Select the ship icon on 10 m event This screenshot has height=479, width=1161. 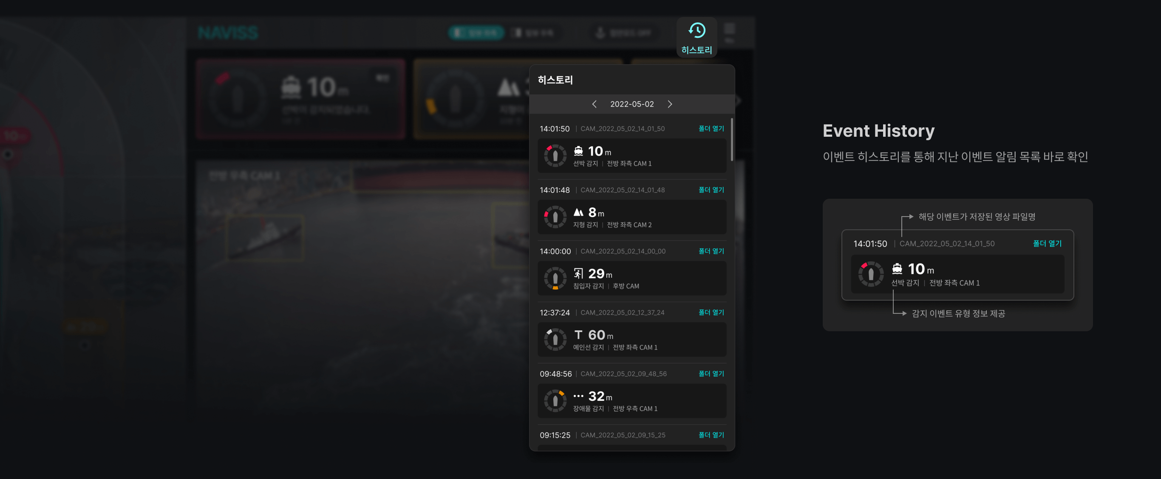tap(578, 151)
